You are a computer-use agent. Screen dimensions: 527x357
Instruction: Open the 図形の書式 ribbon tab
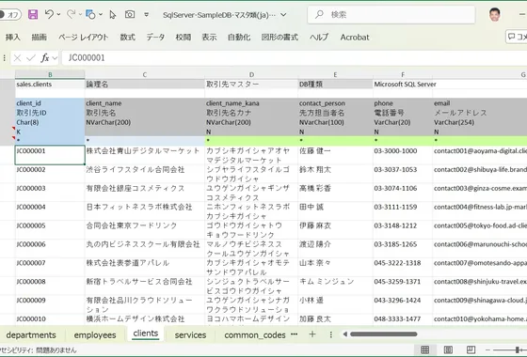pos(279,38)
